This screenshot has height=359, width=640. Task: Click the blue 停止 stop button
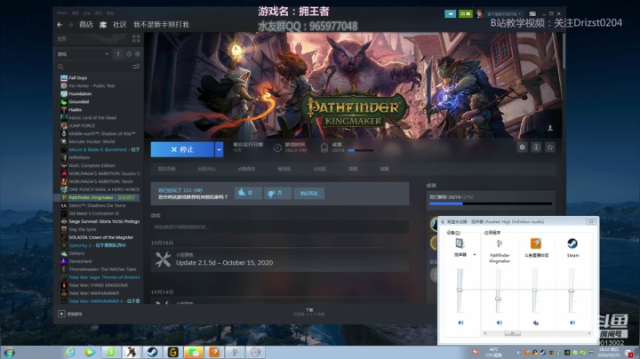point(182,149)
